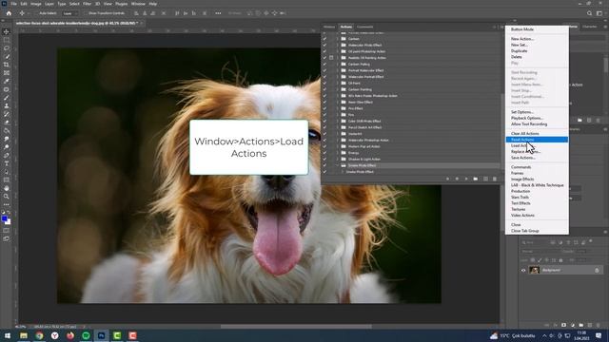Open the Windows Start menu
Screen dimensions: 609x342
coord(8,335)
